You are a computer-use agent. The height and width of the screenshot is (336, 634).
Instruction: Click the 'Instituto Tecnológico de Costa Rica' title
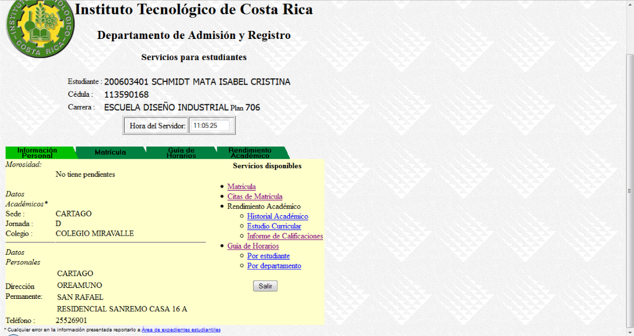[x=194, y=9]
